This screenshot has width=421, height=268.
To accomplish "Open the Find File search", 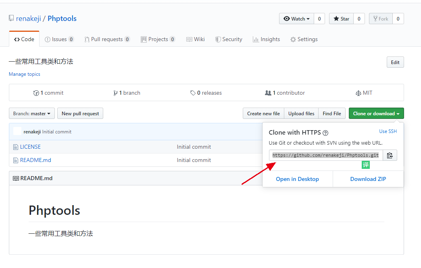I will (x=332, y=114).
